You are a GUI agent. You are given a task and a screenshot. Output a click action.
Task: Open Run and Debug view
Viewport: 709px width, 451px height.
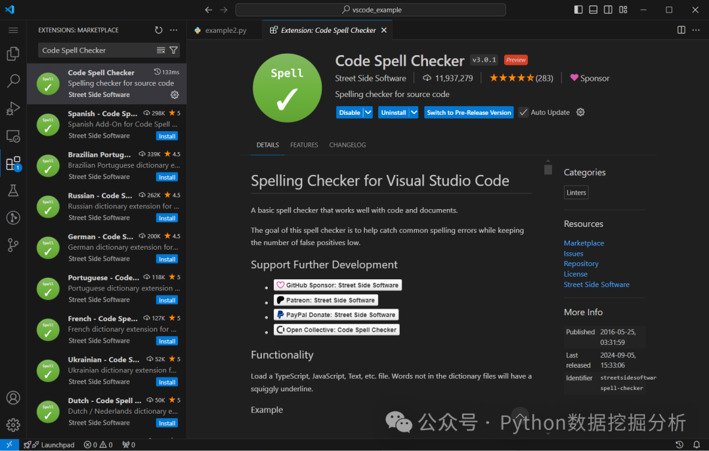(13, 108)
